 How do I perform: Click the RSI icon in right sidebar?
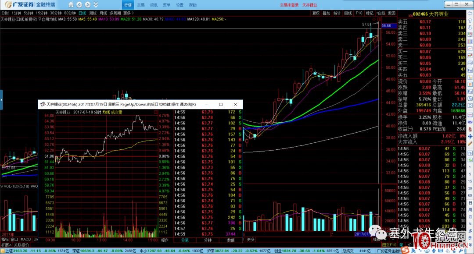point(470,122)
